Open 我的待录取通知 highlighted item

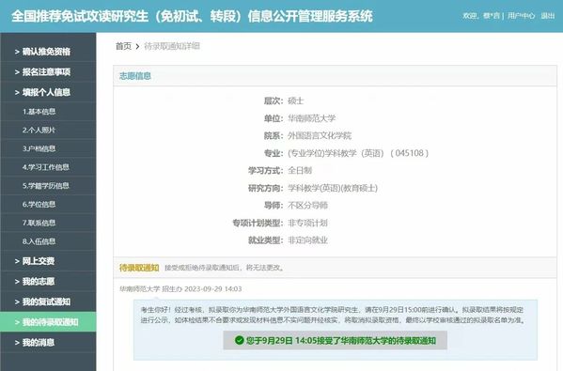pyautogui.click(x=48, y=322)
